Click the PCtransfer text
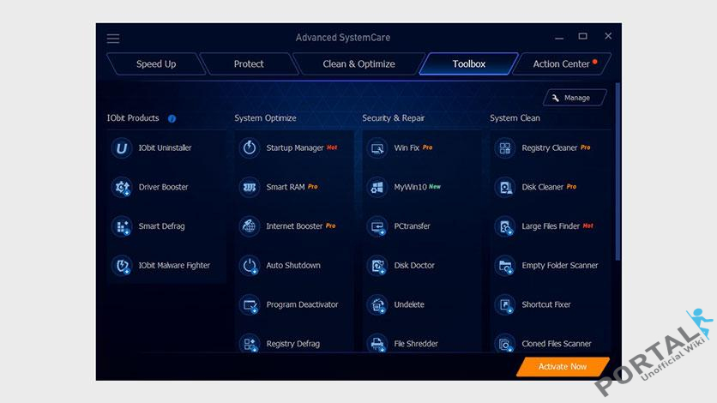The height and width of the screenshot is (403, 717). [412, 226]
